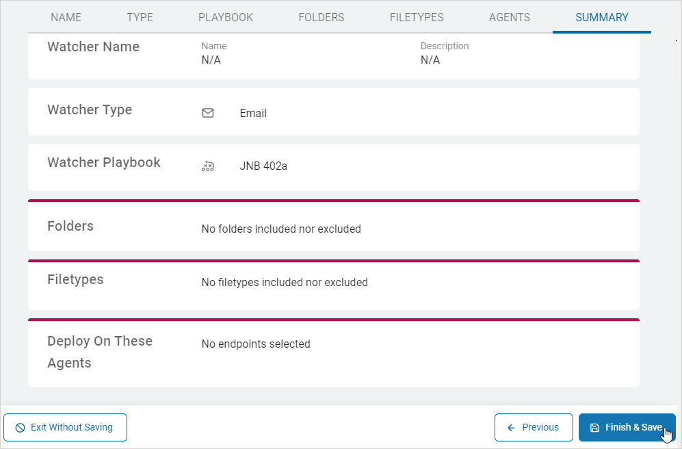
Task: Click the JNB 402a playbook name
Action: click(263, 166)
